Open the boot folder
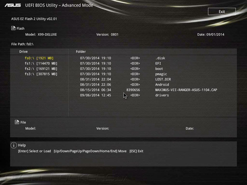This screenshot has height=185, width=247. (x=159, y=69)
